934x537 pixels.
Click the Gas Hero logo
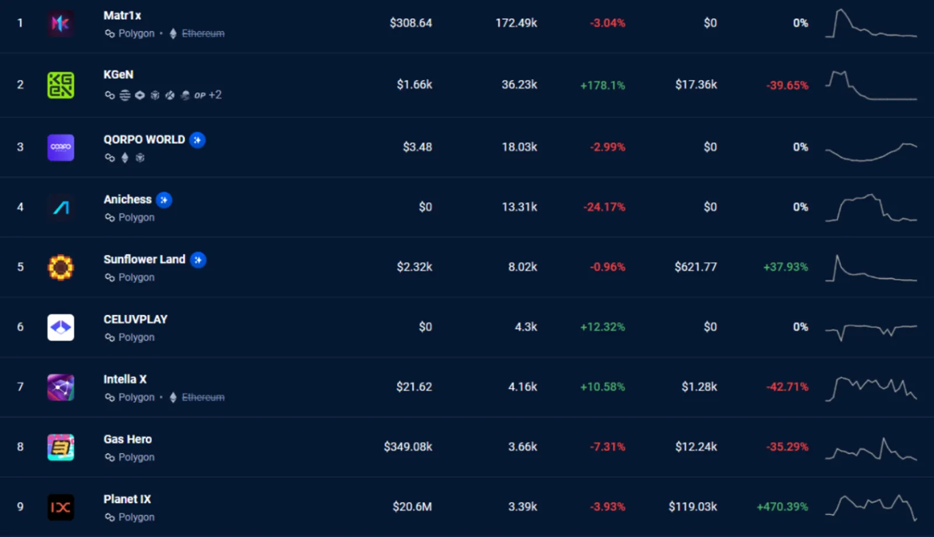pyautogui.click(x=61, y=447)
